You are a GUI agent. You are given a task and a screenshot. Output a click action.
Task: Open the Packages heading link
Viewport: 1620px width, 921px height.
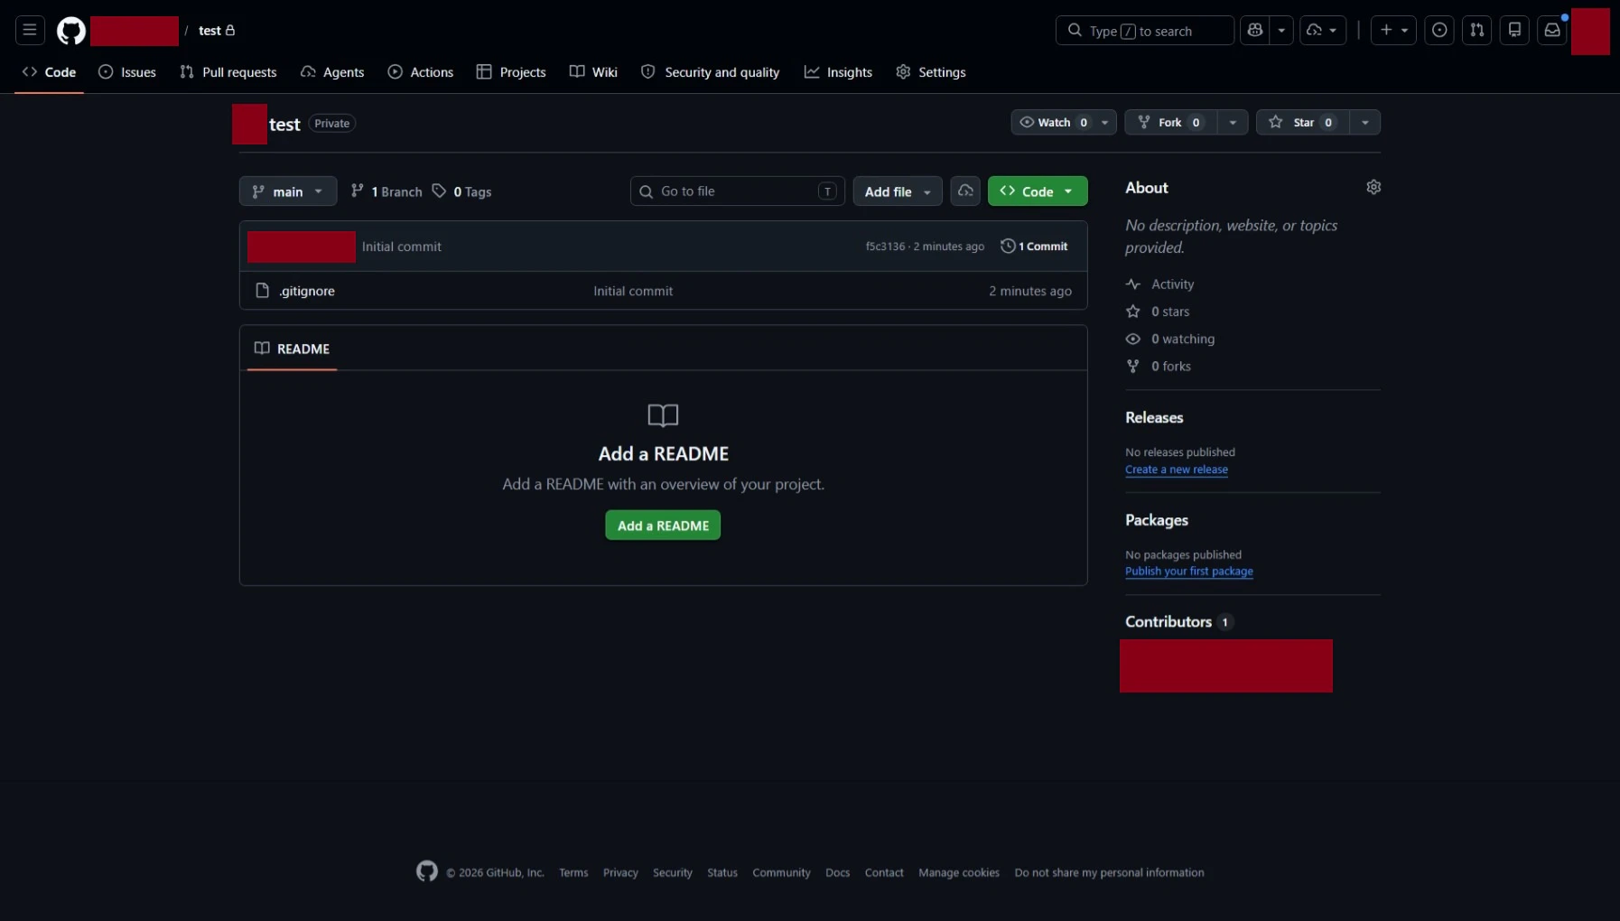point(1157,520)
